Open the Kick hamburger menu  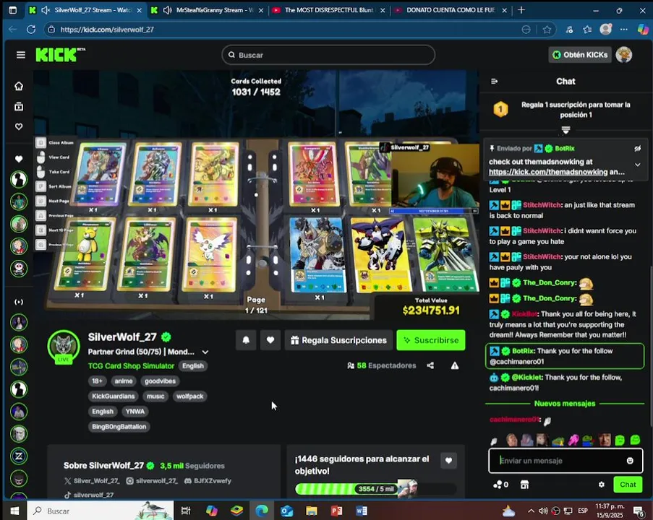tap(21, 55)
